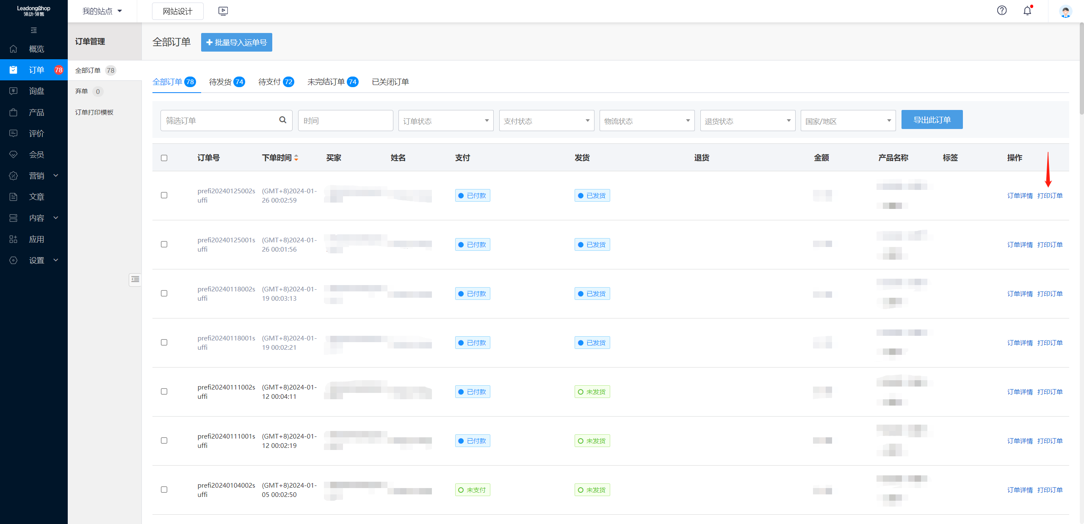Expand the 国家/地区 dropdown
The height and width of the screenshot is (524, 1084).
coord(848,121)
